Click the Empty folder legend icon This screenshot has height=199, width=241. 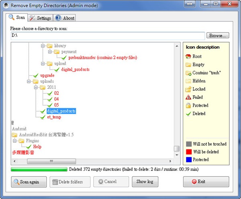pos(188,65)
